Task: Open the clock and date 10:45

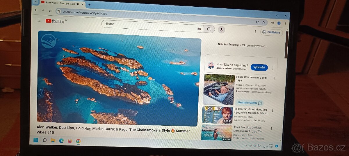Action: pos(268,146)
